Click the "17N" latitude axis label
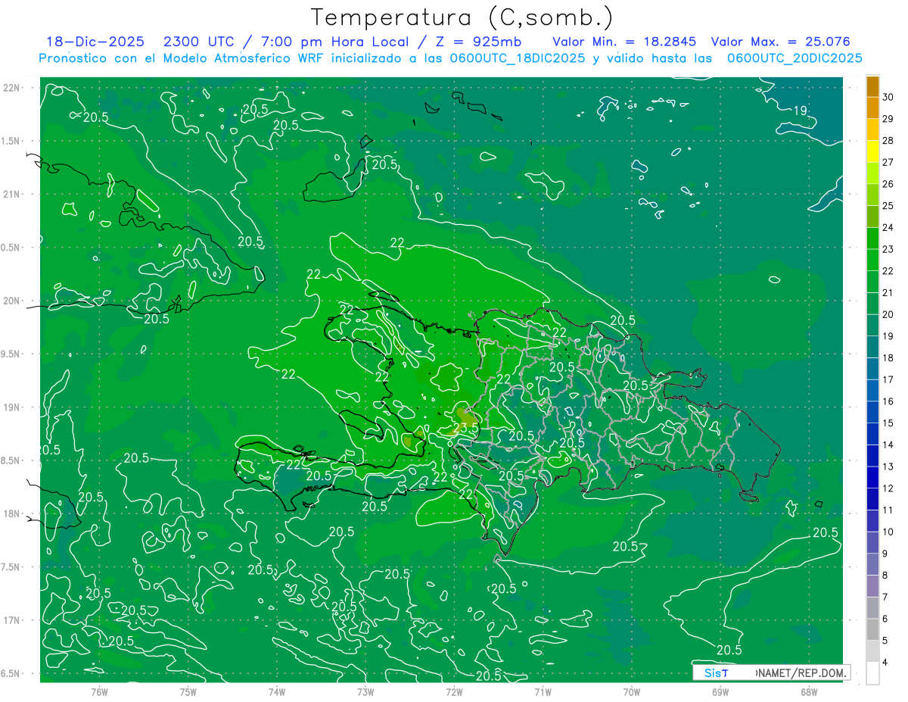This screenshot has width=908, height=702. [11, 620]
